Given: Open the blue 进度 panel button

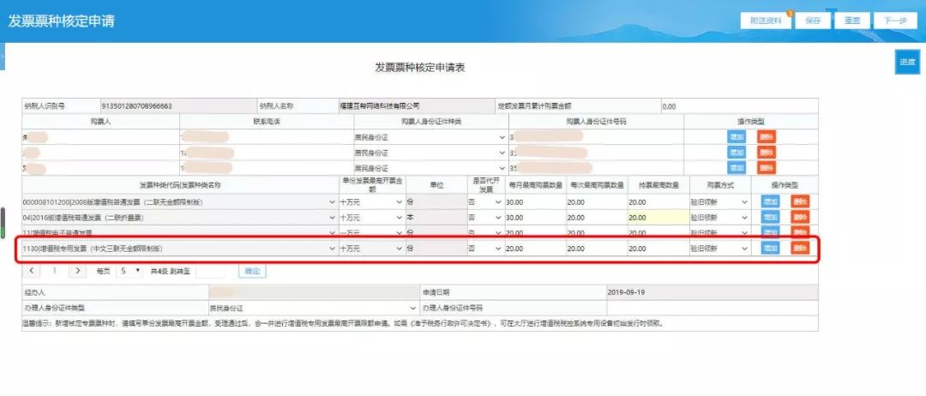Looking at the screenshot, I should pyautogui.click(x=906, y=63).
